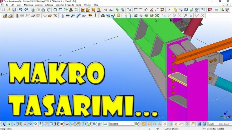Toggle snap to midpoints triangle switch

[x=159, y=124]
